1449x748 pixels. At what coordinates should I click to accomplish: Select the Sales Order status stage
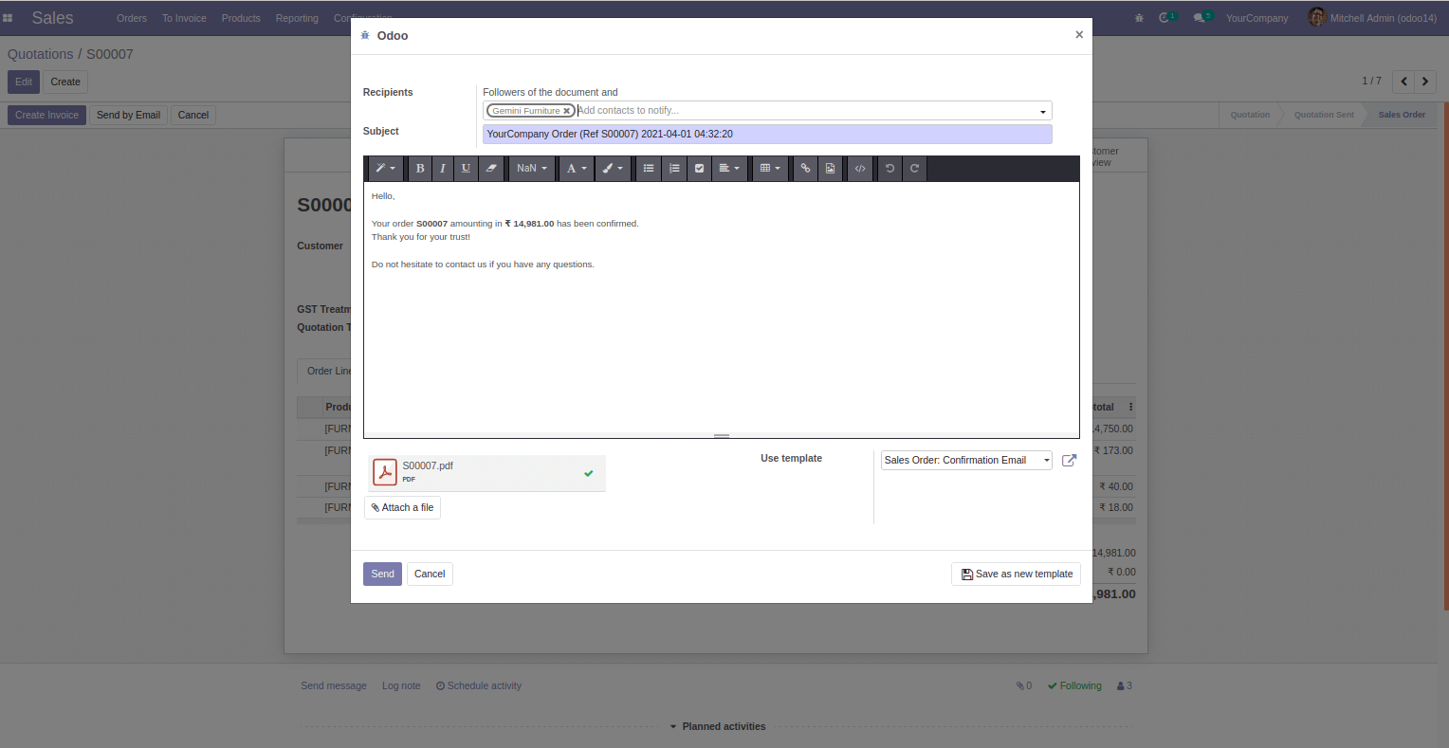1401,115
